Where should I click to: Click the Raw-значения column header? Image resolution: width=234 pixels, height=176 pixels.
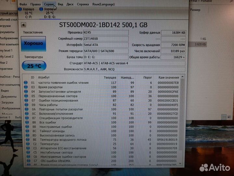point(169,78)
